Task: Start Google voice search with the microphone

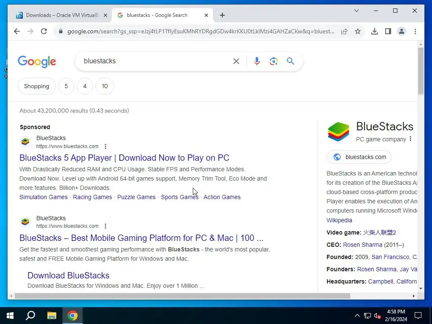Action: click(257, 61)
